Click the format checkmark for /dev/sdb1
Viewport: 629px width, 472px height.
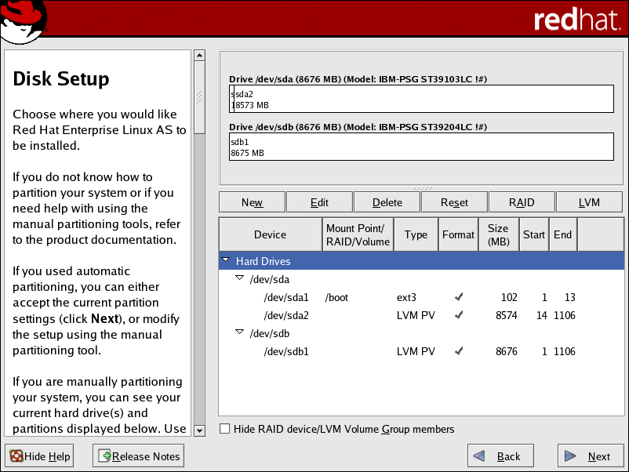click(x=459, y=351)
